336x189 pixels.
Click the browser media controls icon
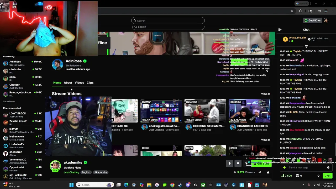click(x=319, y=11)
